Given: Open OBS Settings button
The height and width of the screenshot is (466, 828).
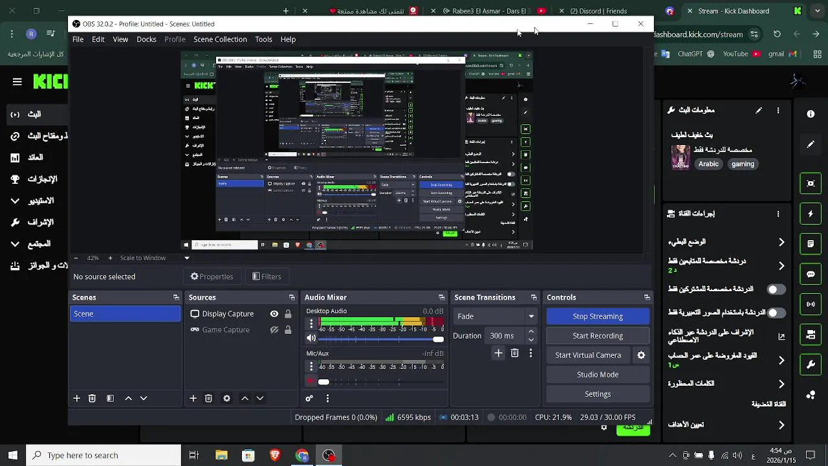Looking at the screenshot, I should coord(598,394).
